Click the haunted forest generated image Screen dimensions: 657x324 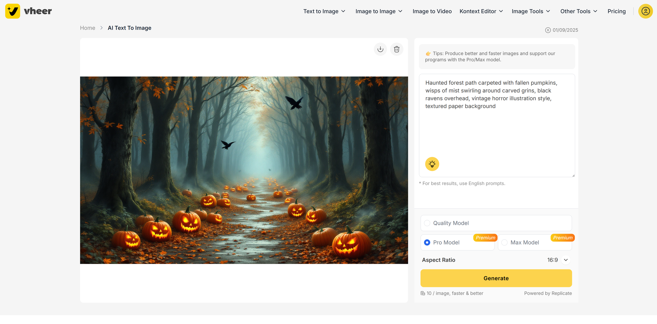244,170
